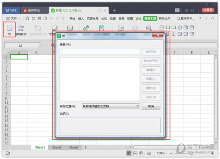220x159 pixels.
Task: Click the zoom slider handle
Action: pos(192,153)
